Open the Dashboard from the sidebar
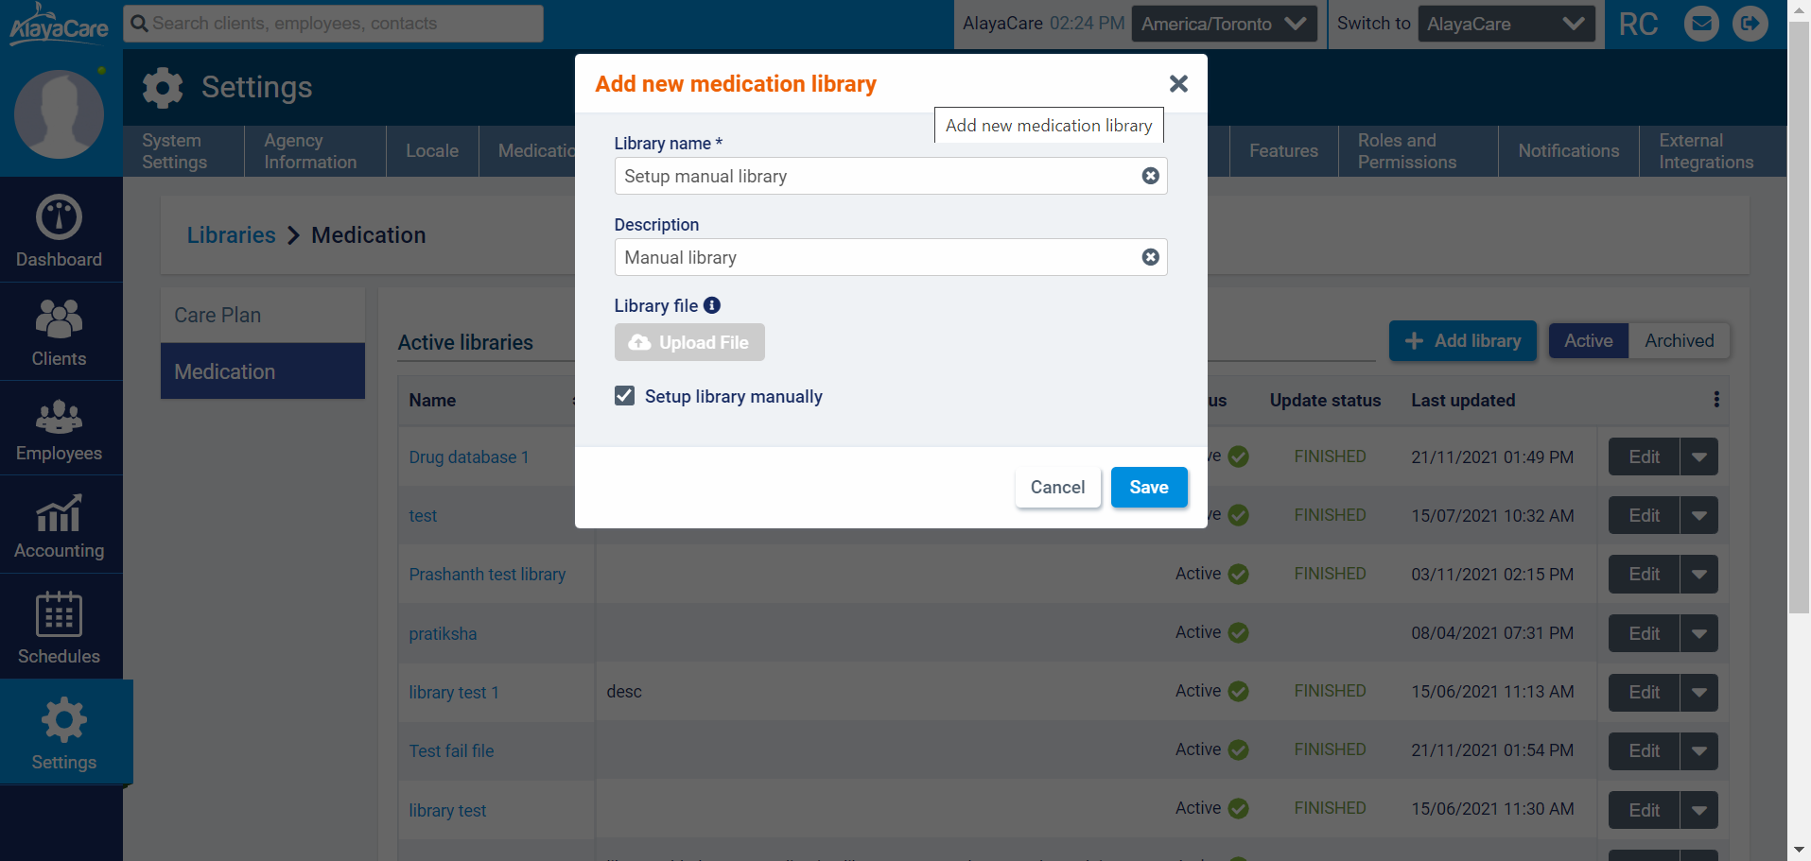 point(59,231)
